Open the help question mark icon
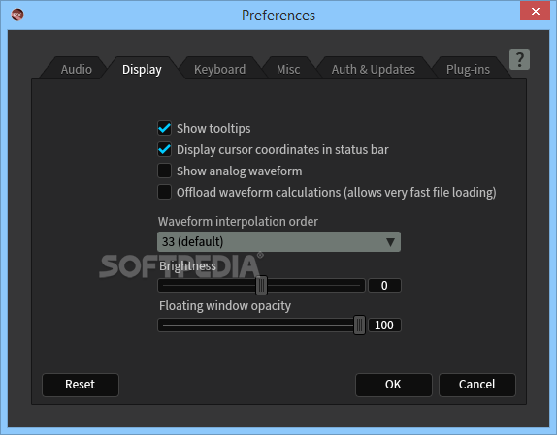This screenshot has width=557, height=435. coord(519,59)
